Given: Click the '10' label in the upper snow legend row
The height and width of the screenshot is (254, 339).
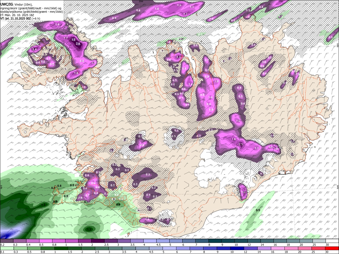Looking at the screenshot, I should tap(236, 245).
